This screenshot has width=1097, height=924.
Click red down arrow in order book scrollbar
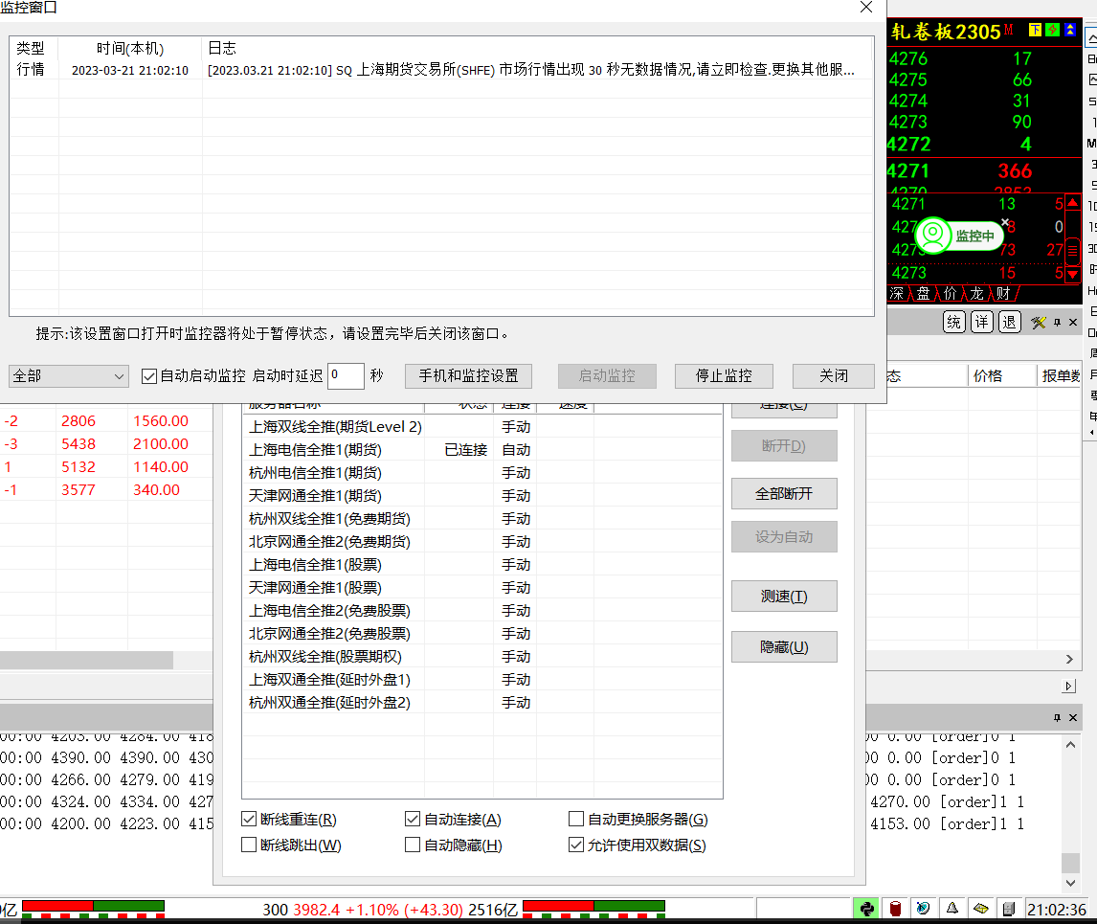coord(1072,275)
